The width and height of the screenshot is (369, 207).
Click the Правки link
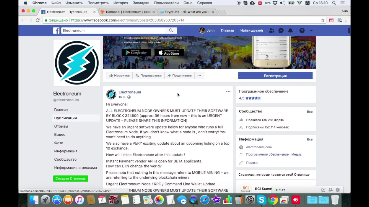coord(252,163)
